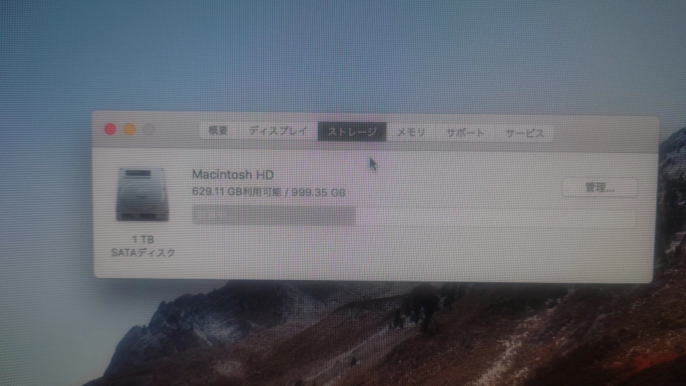Open the サポート tab
The image size is (686, 386).
pyautogui.click(x=465, y=133)
